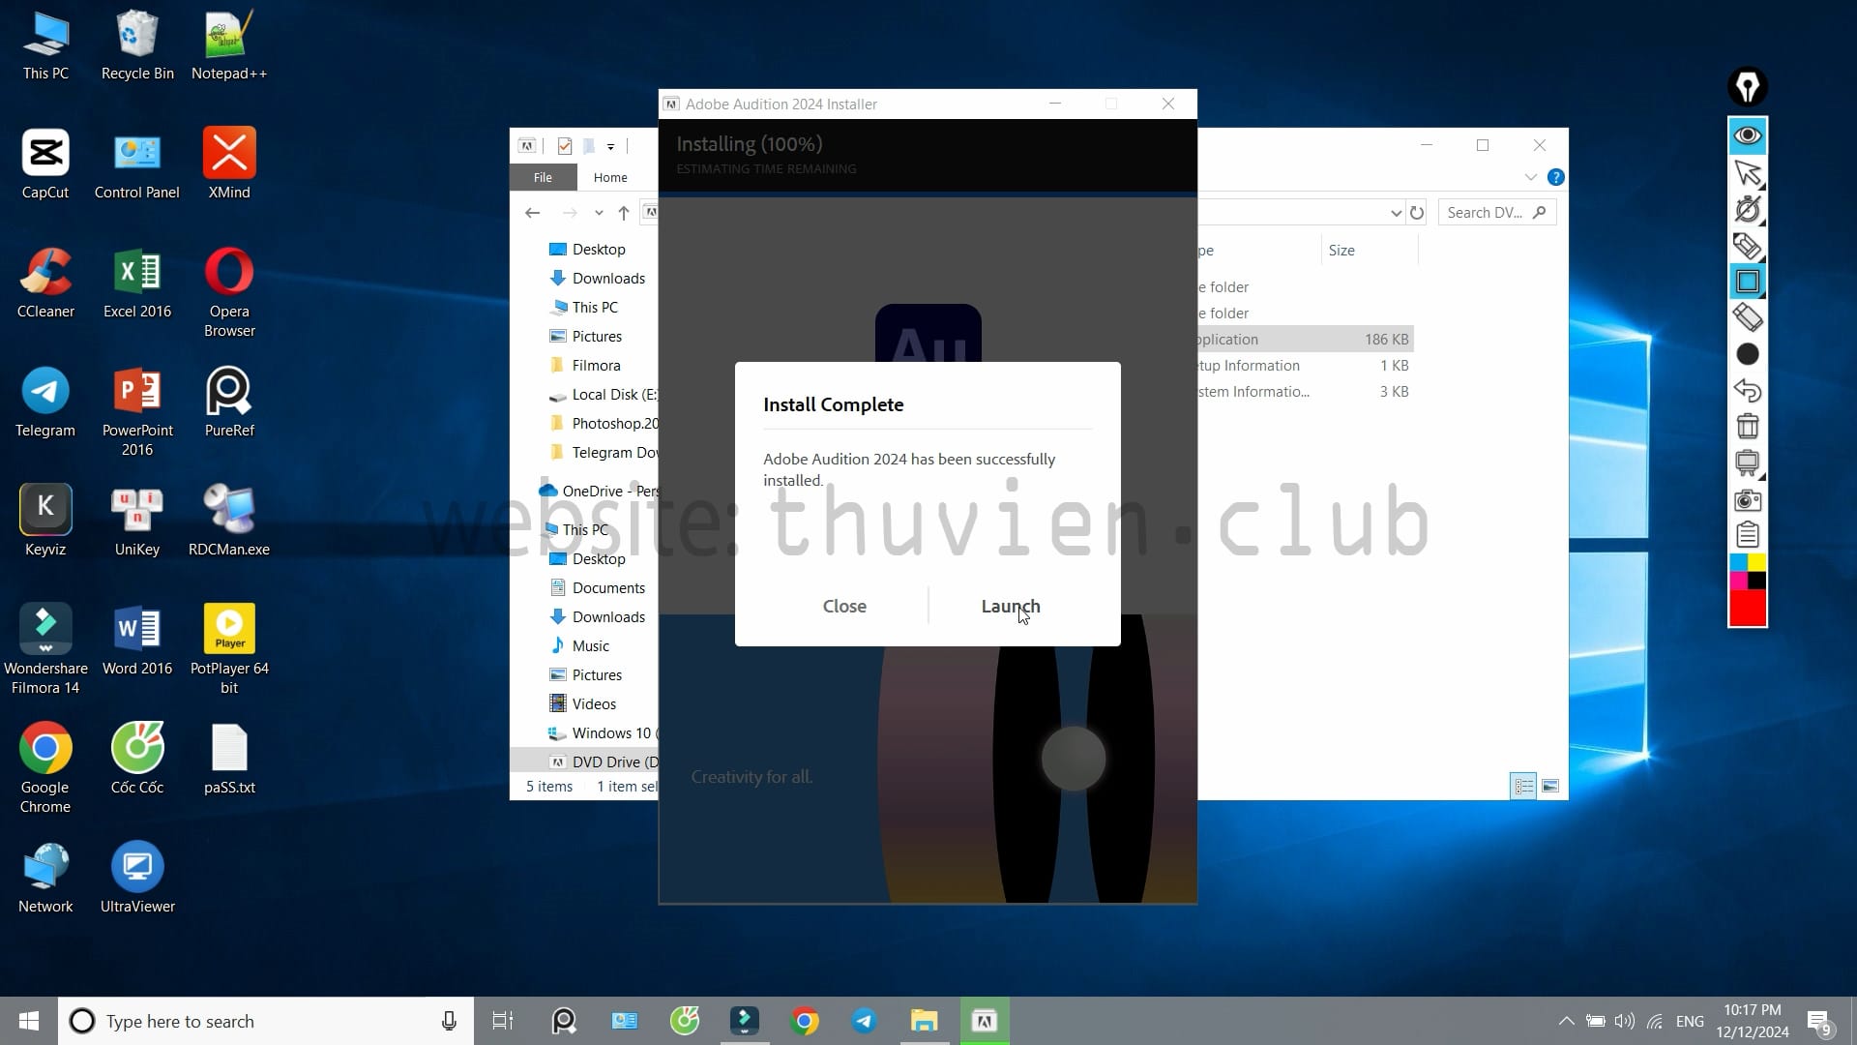The width and height of the screenshot is (1857, 1045).
Task: Select the rectangle shape tool in annotation toolbar
Action: pyautogui.click(x=1747, y=282)
